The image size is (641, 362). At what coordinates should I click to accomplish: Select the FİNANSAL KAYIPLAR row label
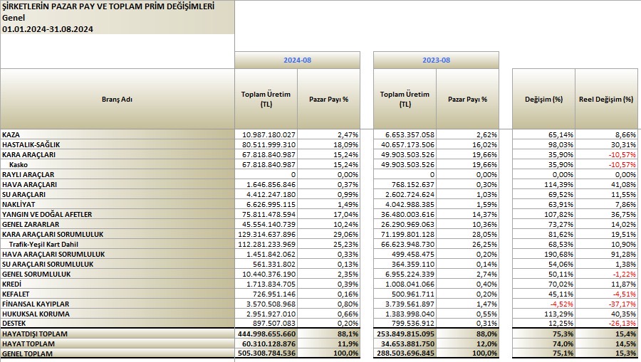[36, 304]
